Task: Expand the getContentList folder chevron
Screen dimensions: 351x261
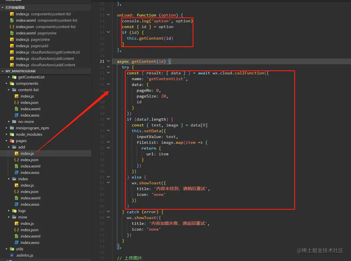Action: 9,77
